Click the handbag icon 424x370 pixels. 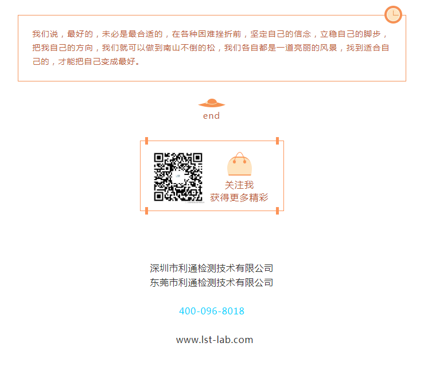tap(239, 164)
